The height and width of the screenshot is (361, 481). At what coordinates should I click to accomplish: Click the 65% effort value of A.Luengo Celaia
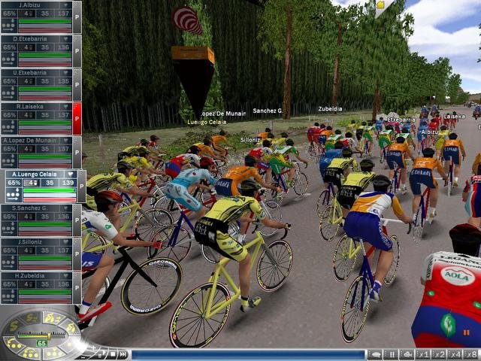tap(14, 183)
